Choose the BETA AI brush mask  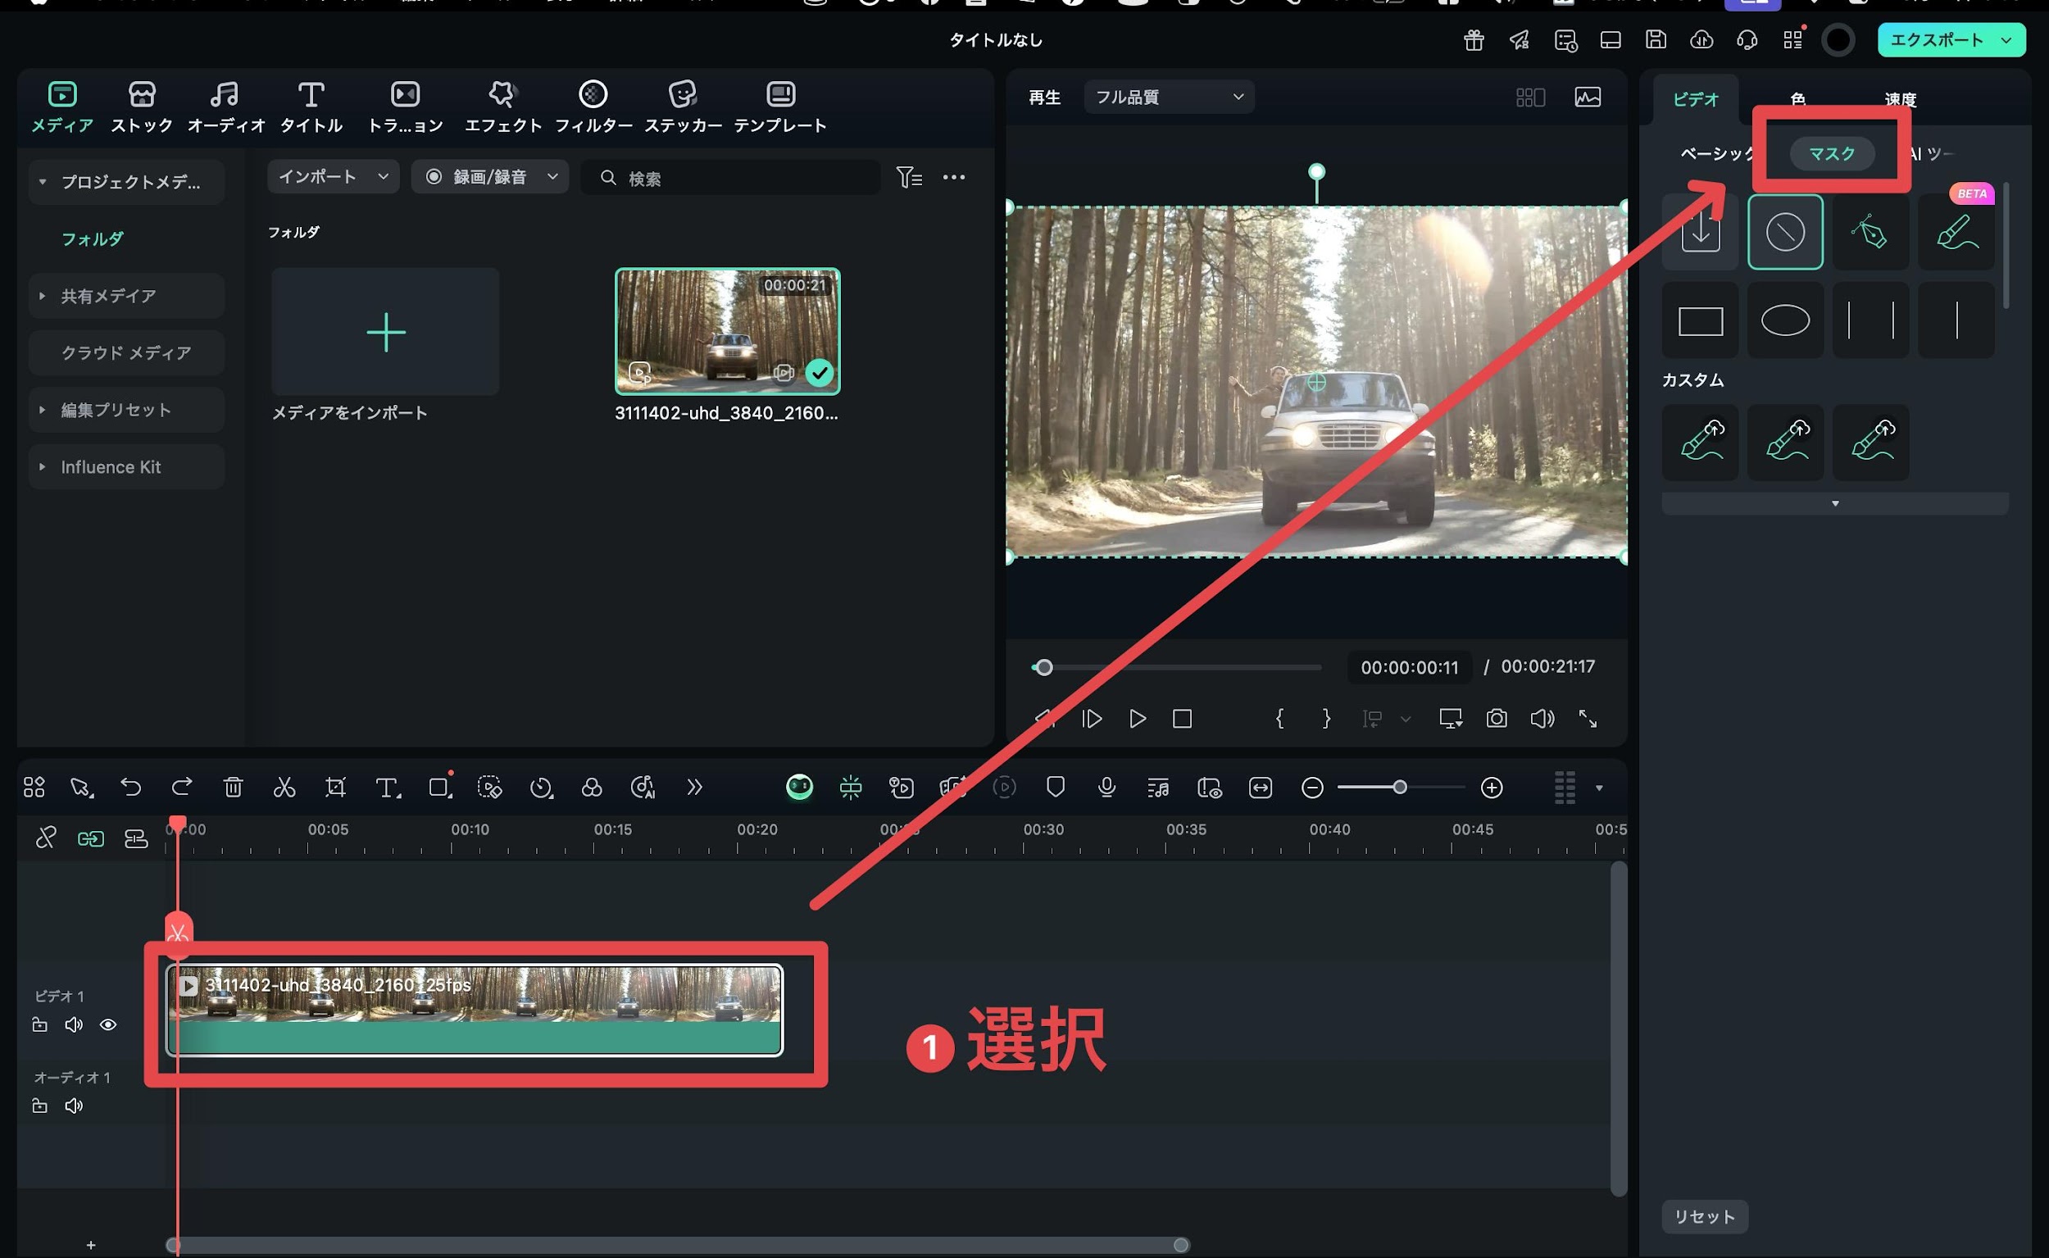point(1956,231)
